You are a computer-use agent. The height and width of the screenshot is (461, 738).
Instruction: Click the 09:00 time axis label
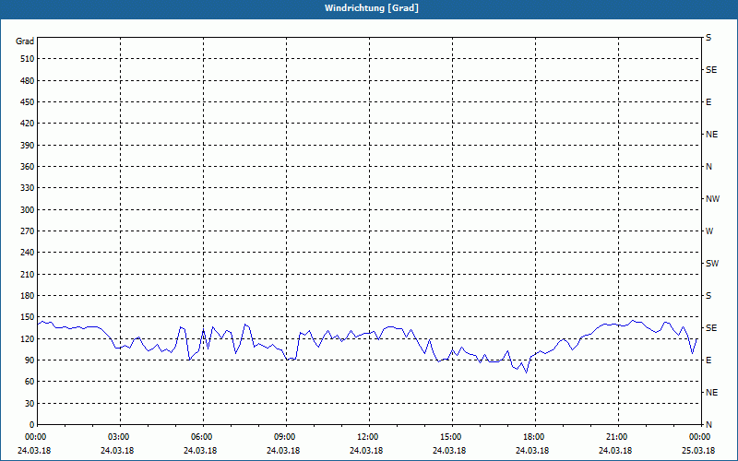click(x=286, y=437)
